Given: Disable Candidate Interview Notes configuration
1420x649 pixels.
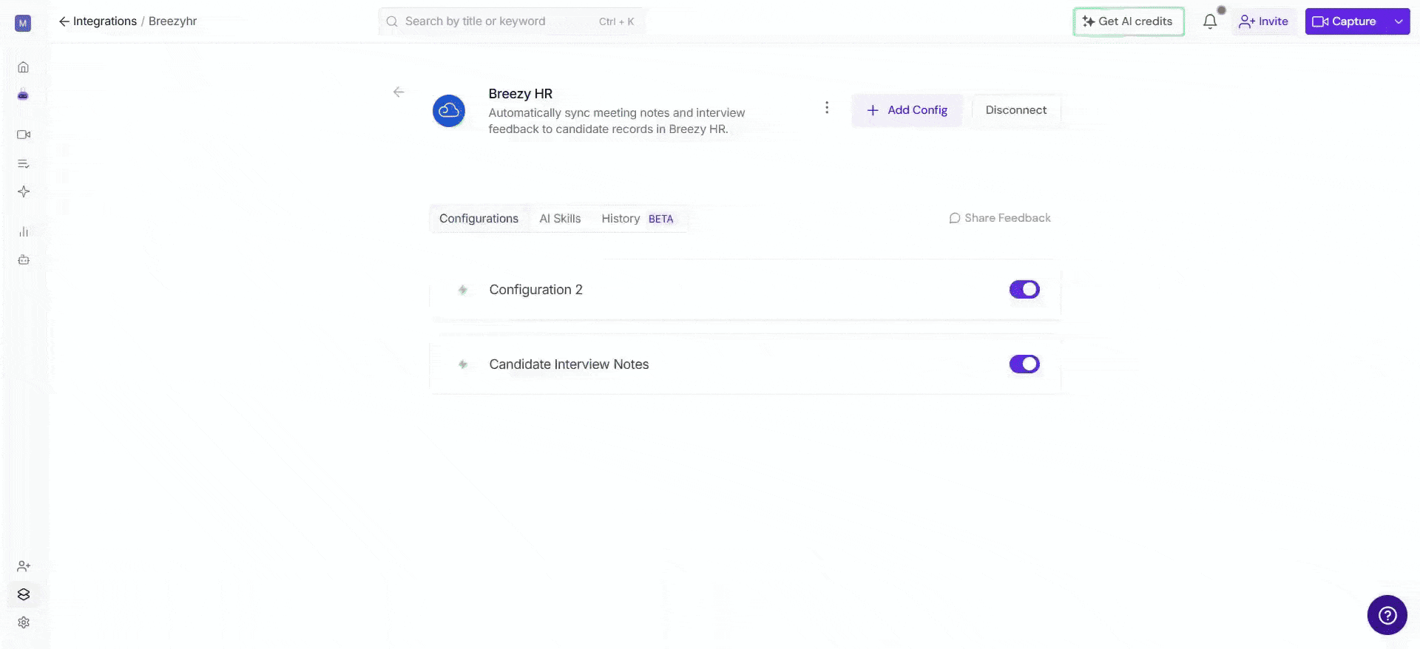Looking at the screenshot, I should (x=1024, y=364).
